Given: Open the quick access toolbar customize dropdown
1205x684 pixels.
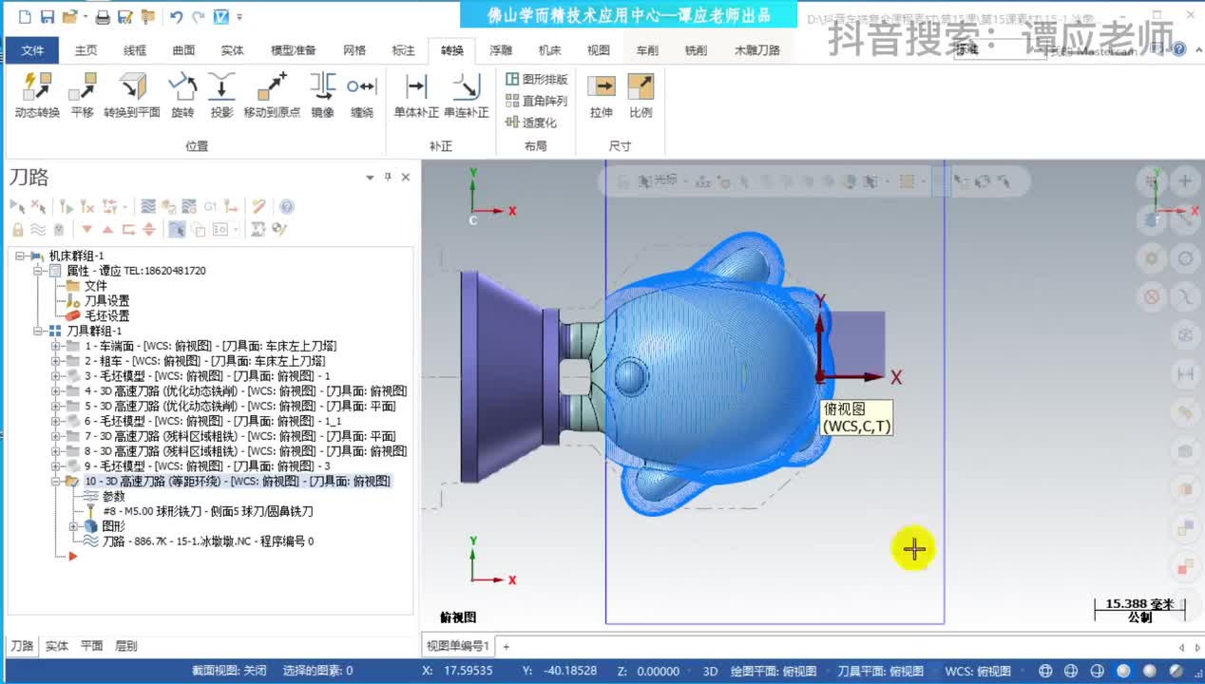Looking at the screenshot, I should (239, 17).
